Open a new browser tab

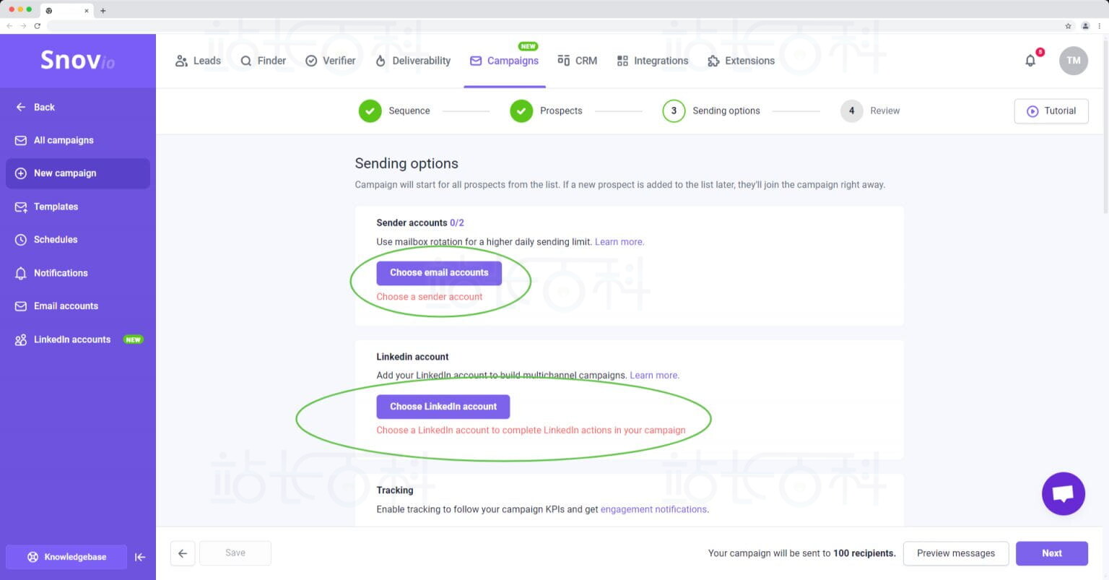pyautogui.click(x=103, y=11)
